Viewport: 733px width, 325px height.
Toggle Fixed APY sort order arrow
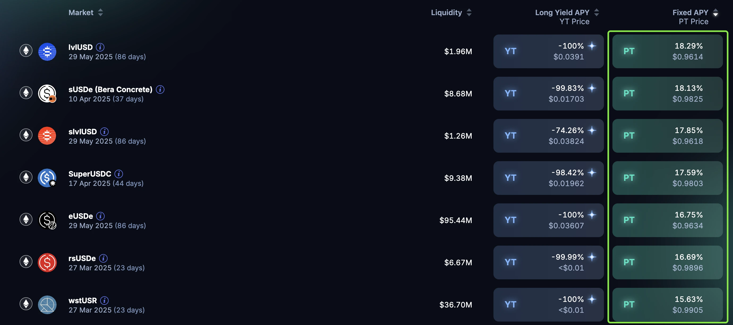(x=715, y=12)
